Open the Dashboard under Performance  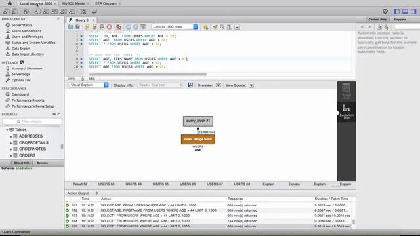coord(20,94)
